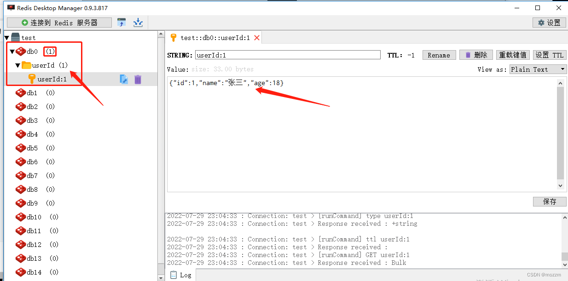Click the log line 'type userId:1'
The width and height of the screenshot is (568, 281).
tap(290, 216)
